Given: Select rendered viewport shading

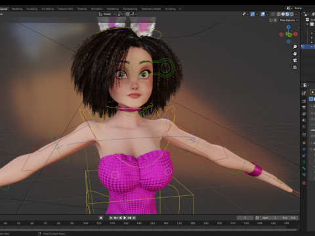Looking at the screenshot, I should pos(292,14).
